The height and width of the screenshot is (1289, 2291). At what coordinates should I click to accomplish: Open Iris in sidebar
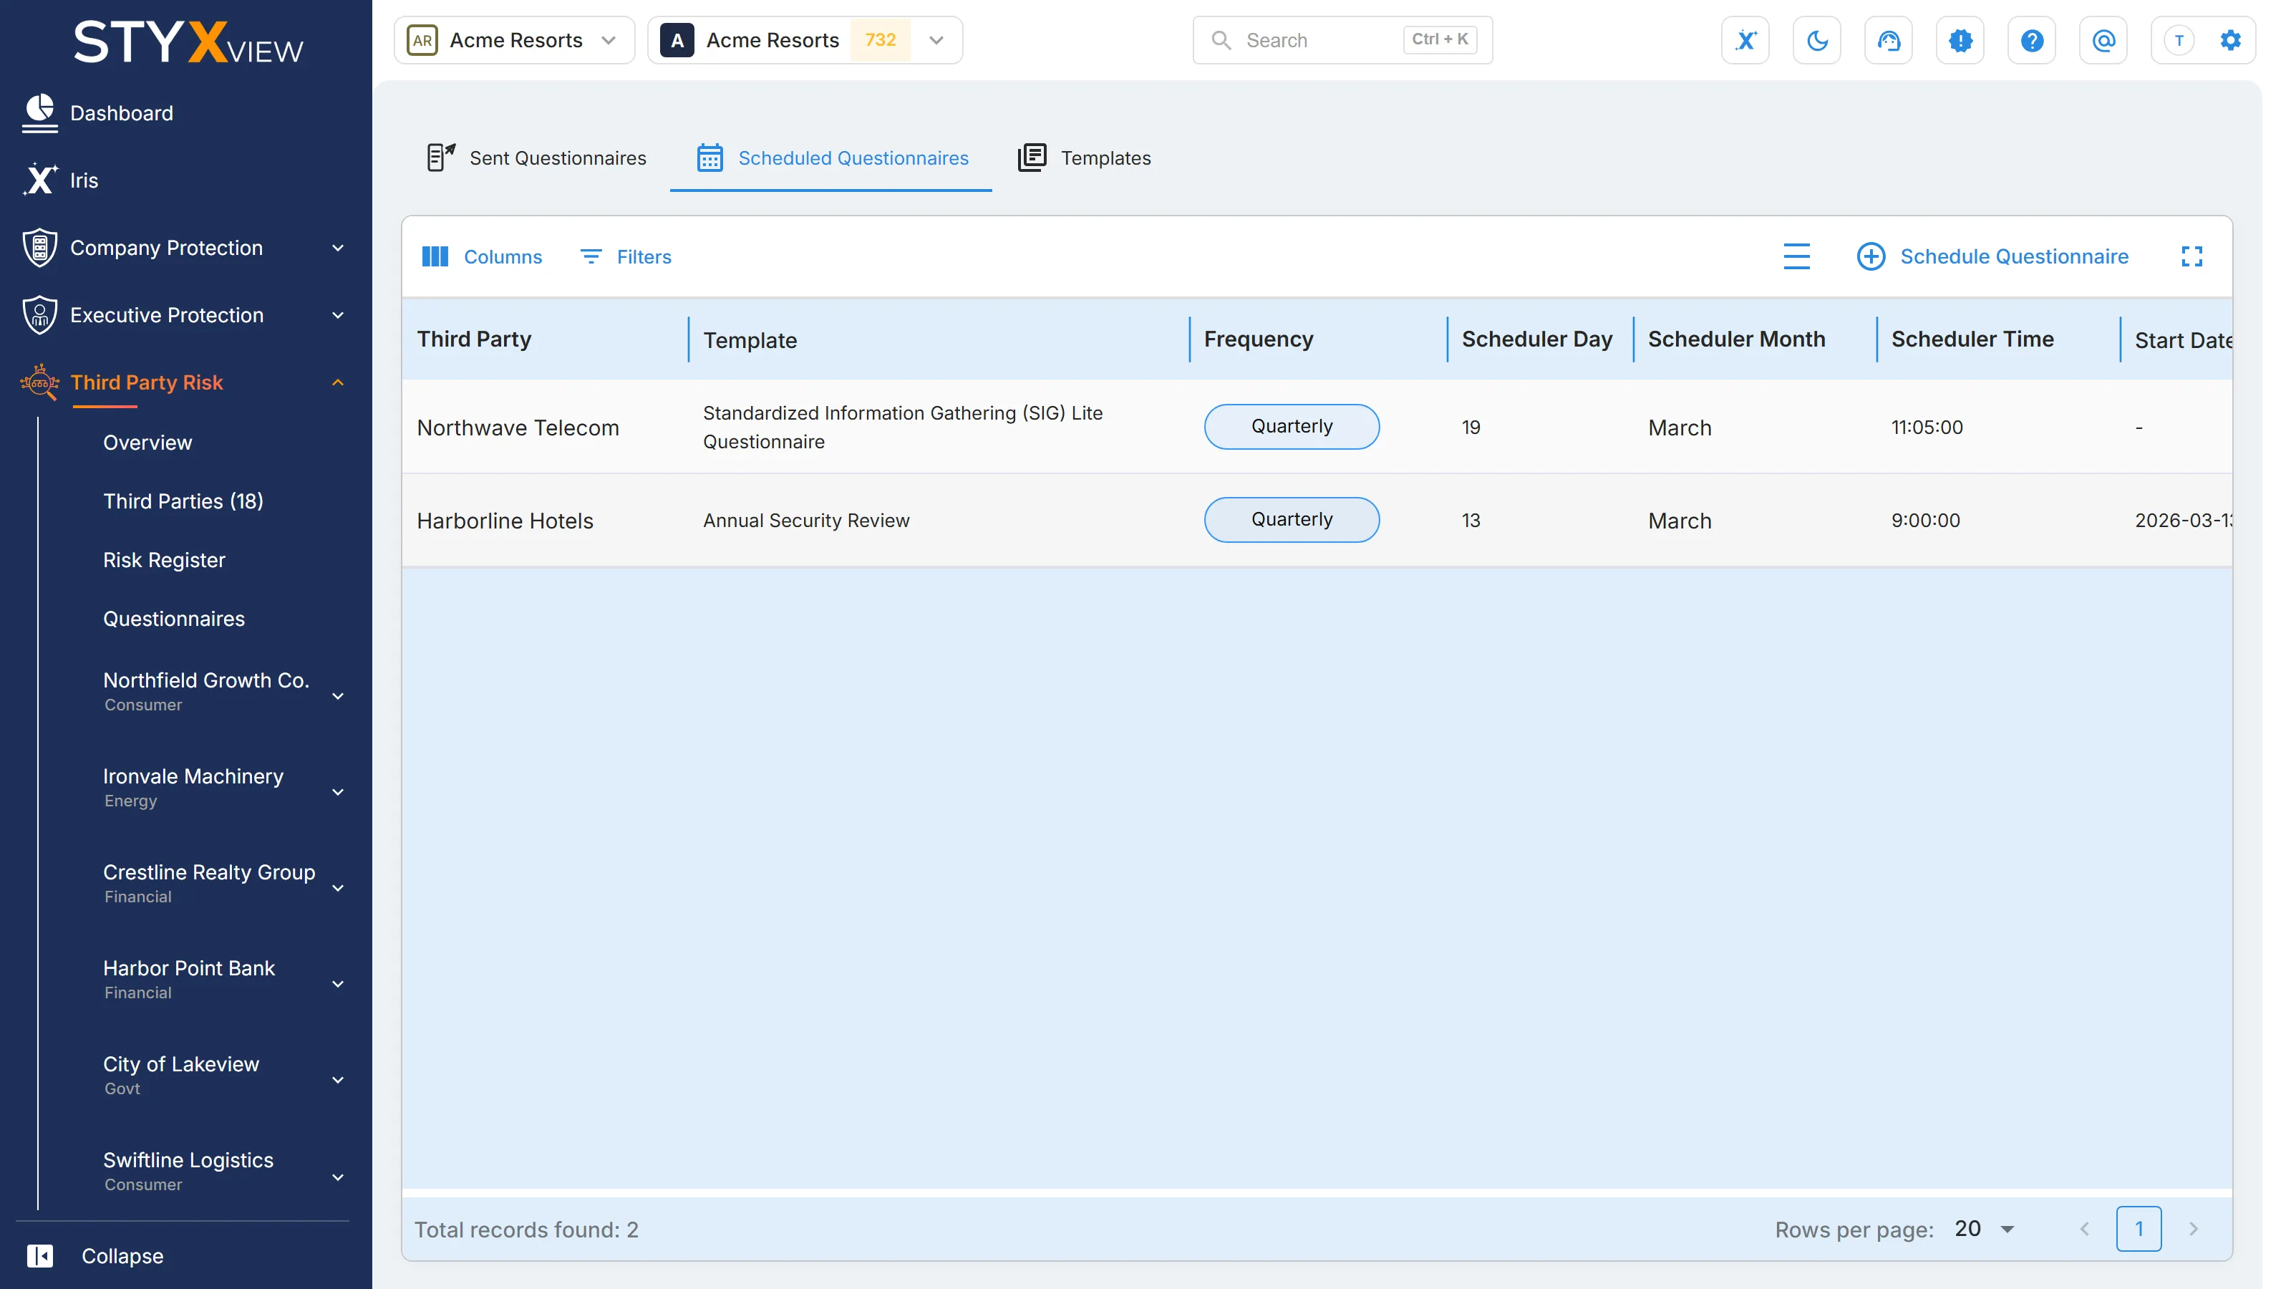coord(186,180)
